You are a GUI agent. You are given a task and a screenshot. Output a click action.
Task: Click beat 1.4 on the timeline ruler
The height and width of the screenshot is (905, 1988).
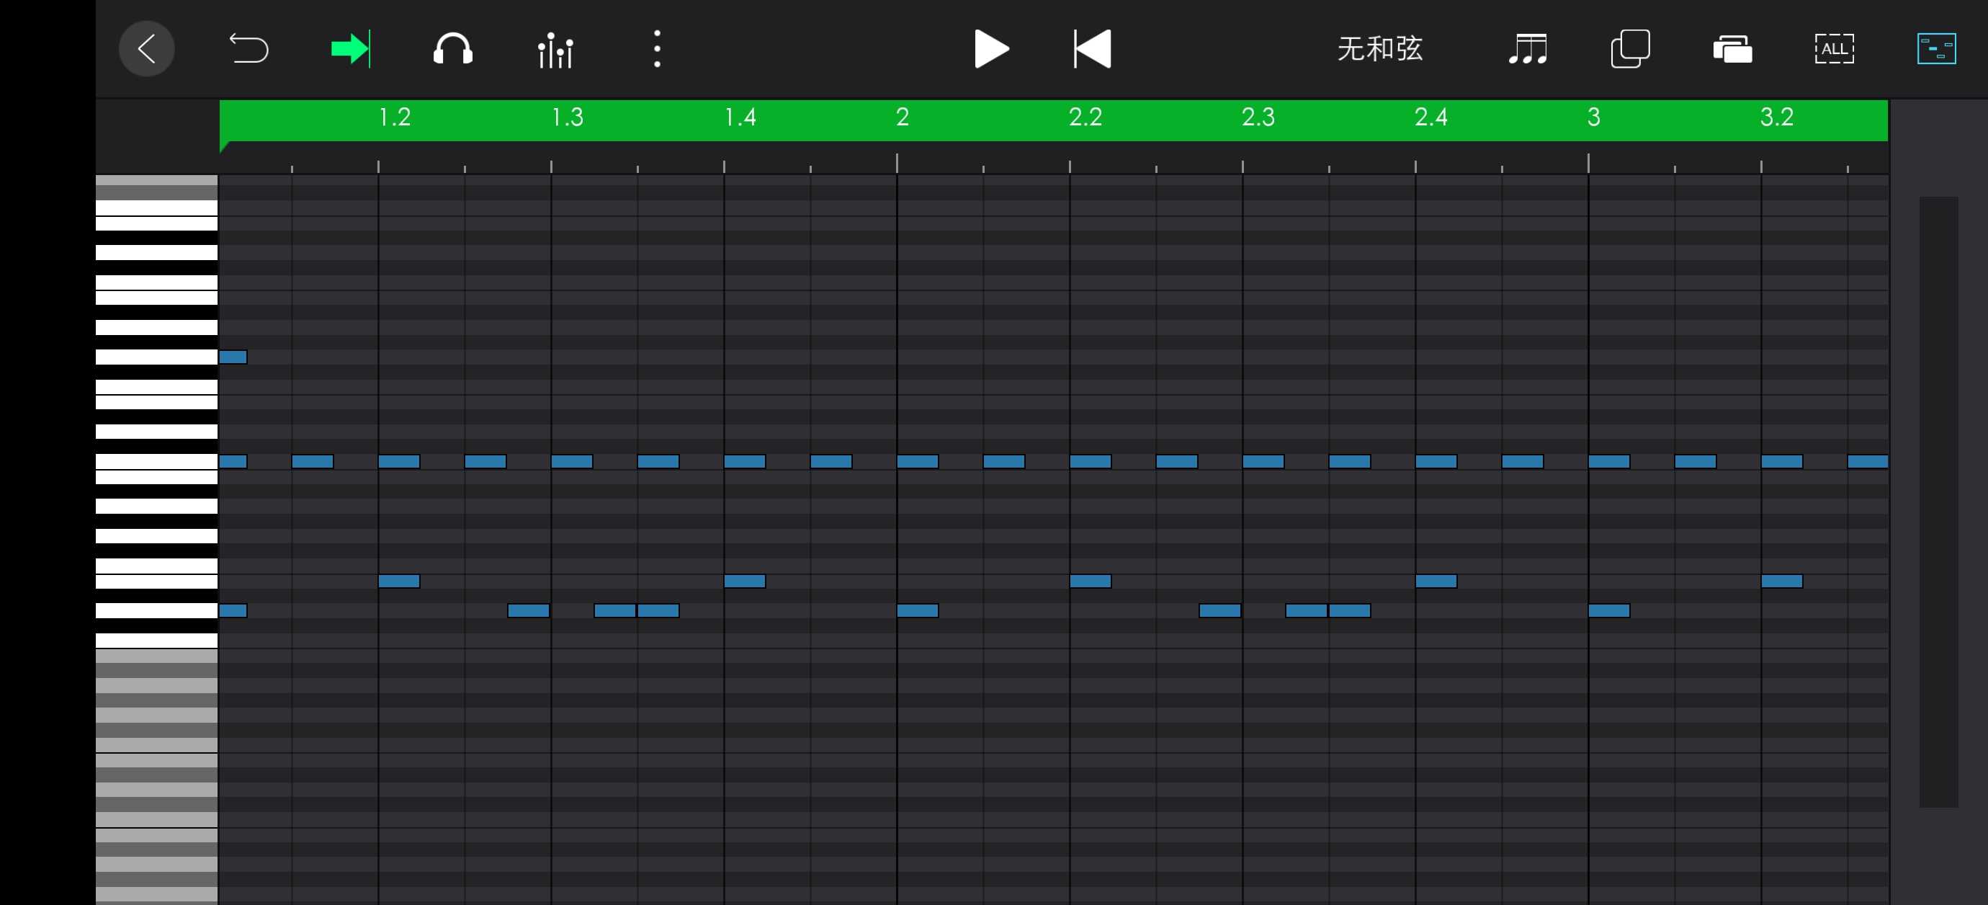click(740, 117)
